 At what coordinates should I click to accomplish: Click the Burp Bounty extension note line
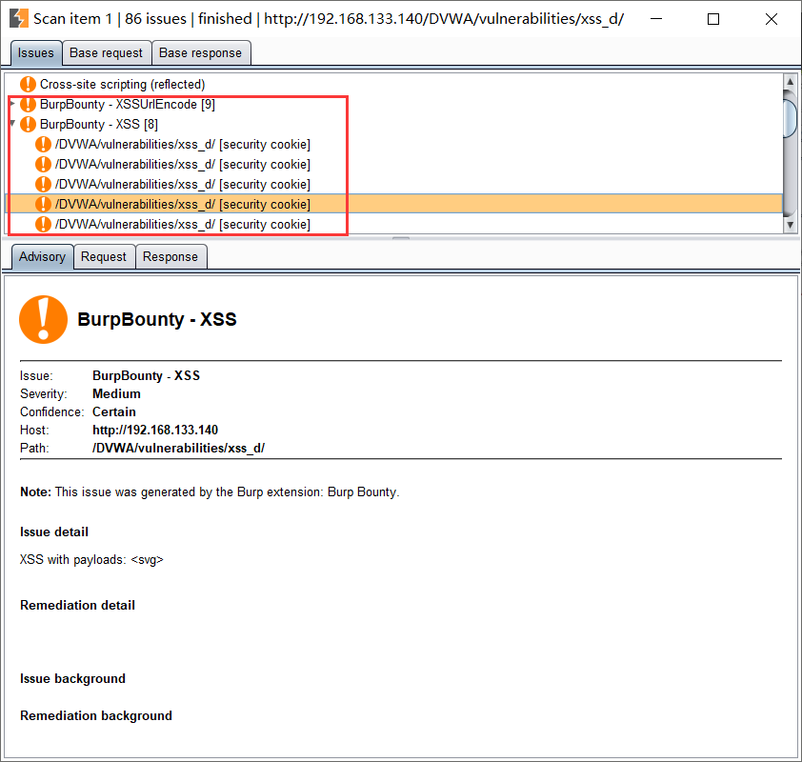tap(210, 492)
